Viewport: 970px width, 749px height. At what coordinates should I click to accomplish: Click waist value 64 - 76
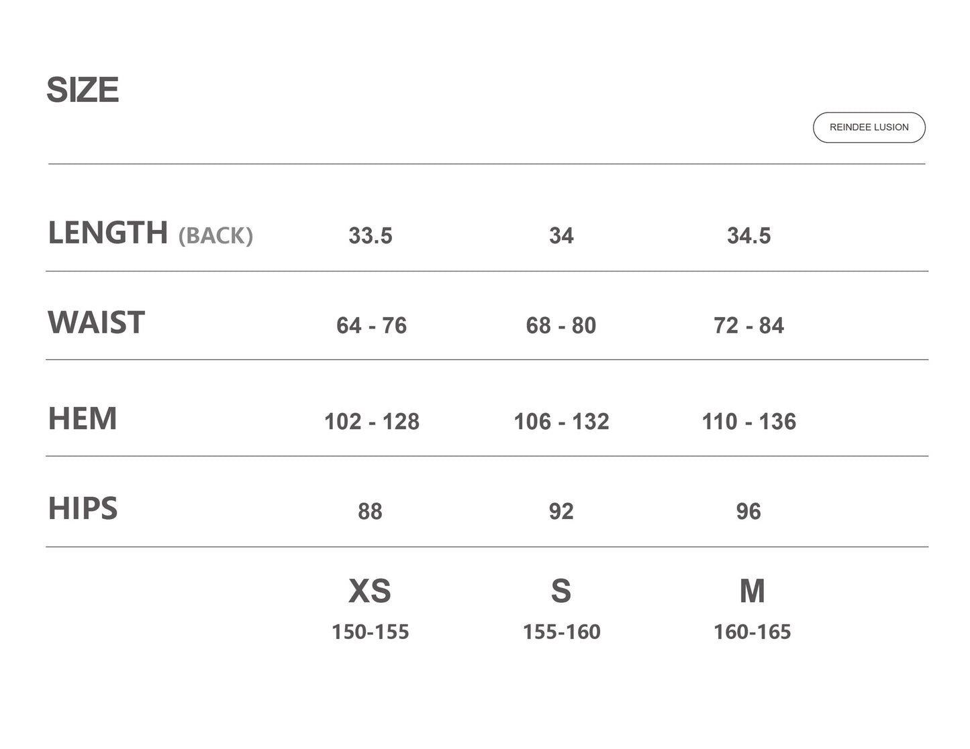371,325
